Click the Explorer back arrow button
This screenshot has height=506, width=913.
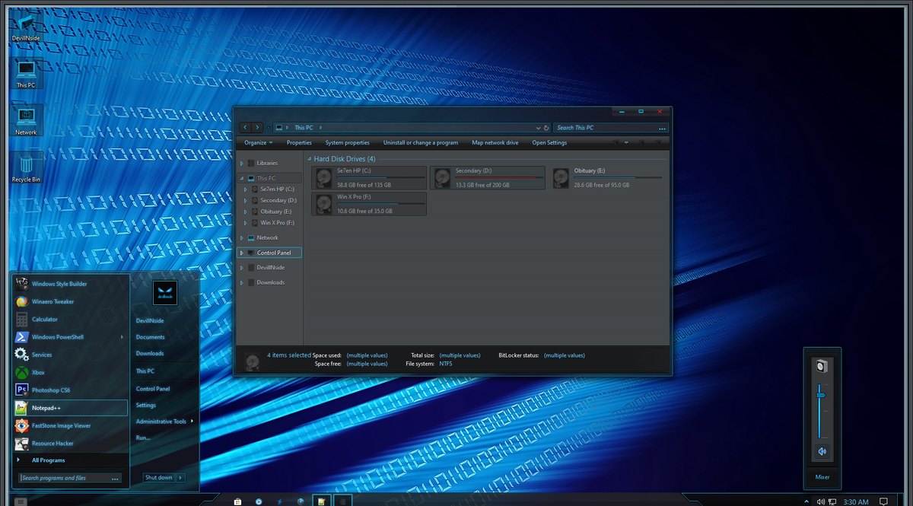[245, 128]
